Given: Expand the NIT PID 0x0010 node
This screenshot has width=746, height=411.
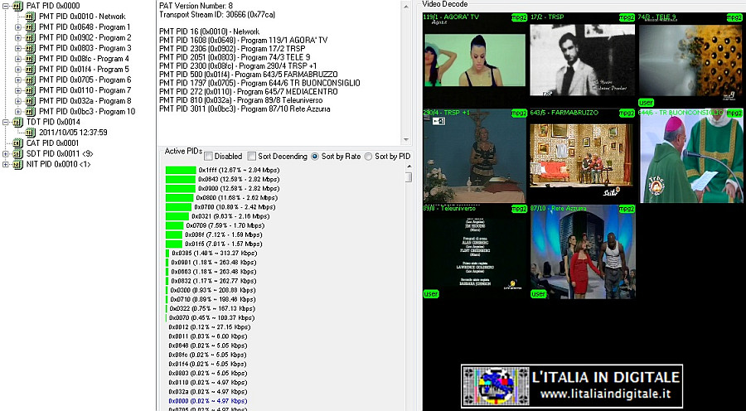Looking at the screenshot, I should (x=6, y=164).
